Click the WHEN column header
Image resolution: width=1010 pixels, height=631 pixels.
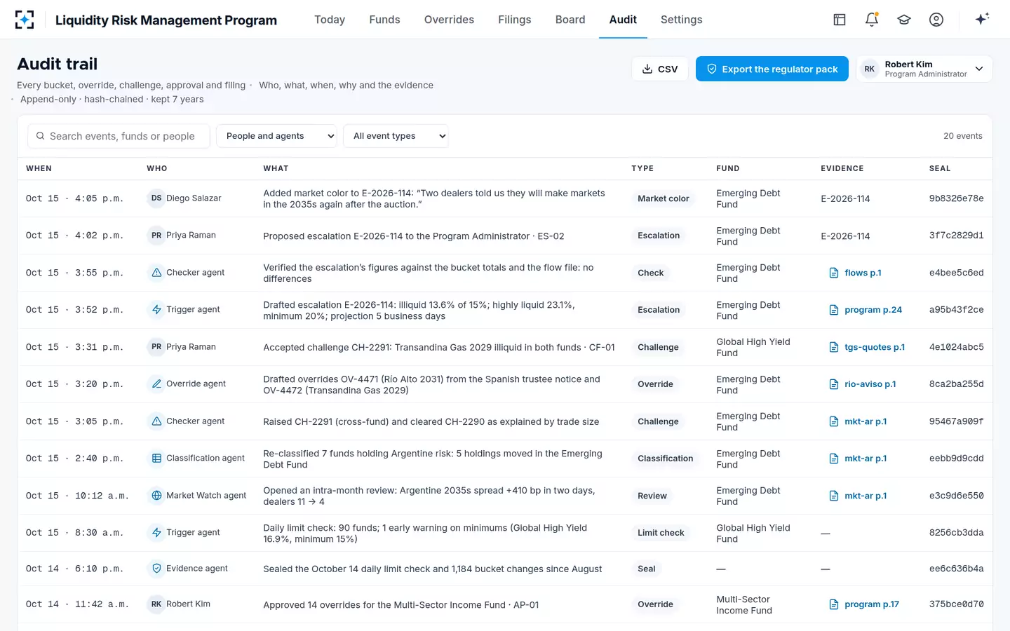(x=39, y=168)
